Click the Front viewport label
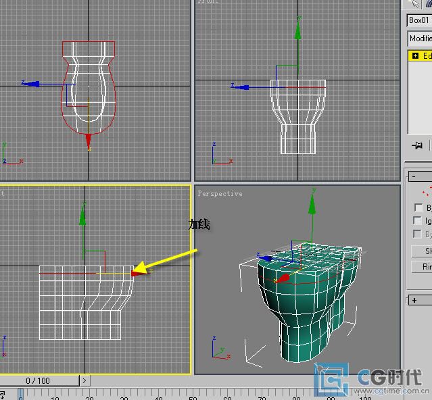The image size is (432, 400). [x=208, y=1]
